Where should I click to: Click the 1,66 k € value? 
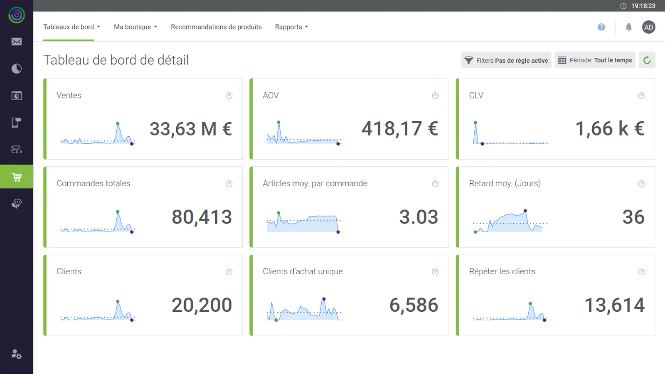(x=610, y=129)
